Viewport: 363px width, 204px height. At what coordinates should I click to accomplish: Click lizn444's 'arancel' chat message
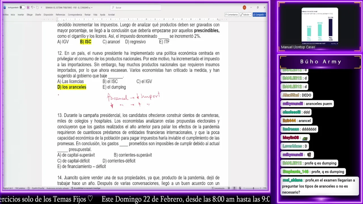[x=297, y=121]
